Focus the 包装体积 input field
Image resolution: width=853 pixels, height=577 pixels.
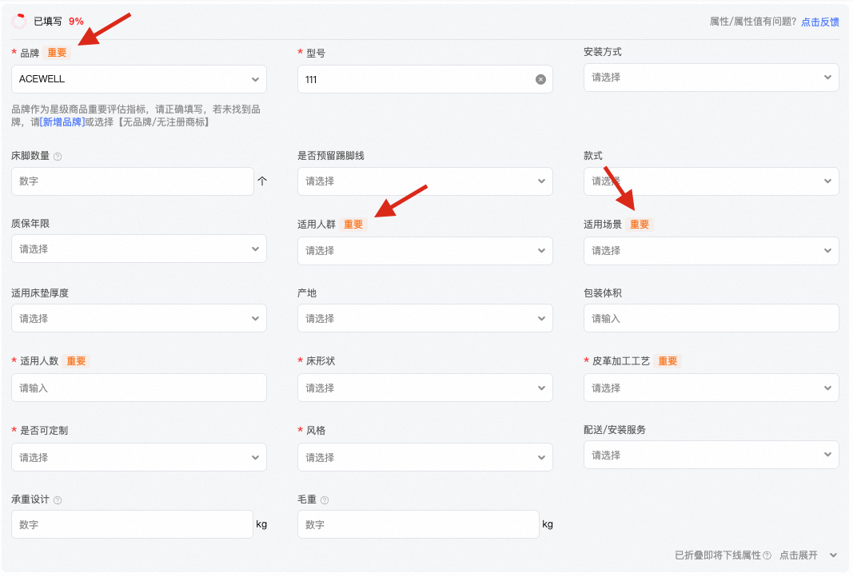pyautogui.click(x=711, y=318)
